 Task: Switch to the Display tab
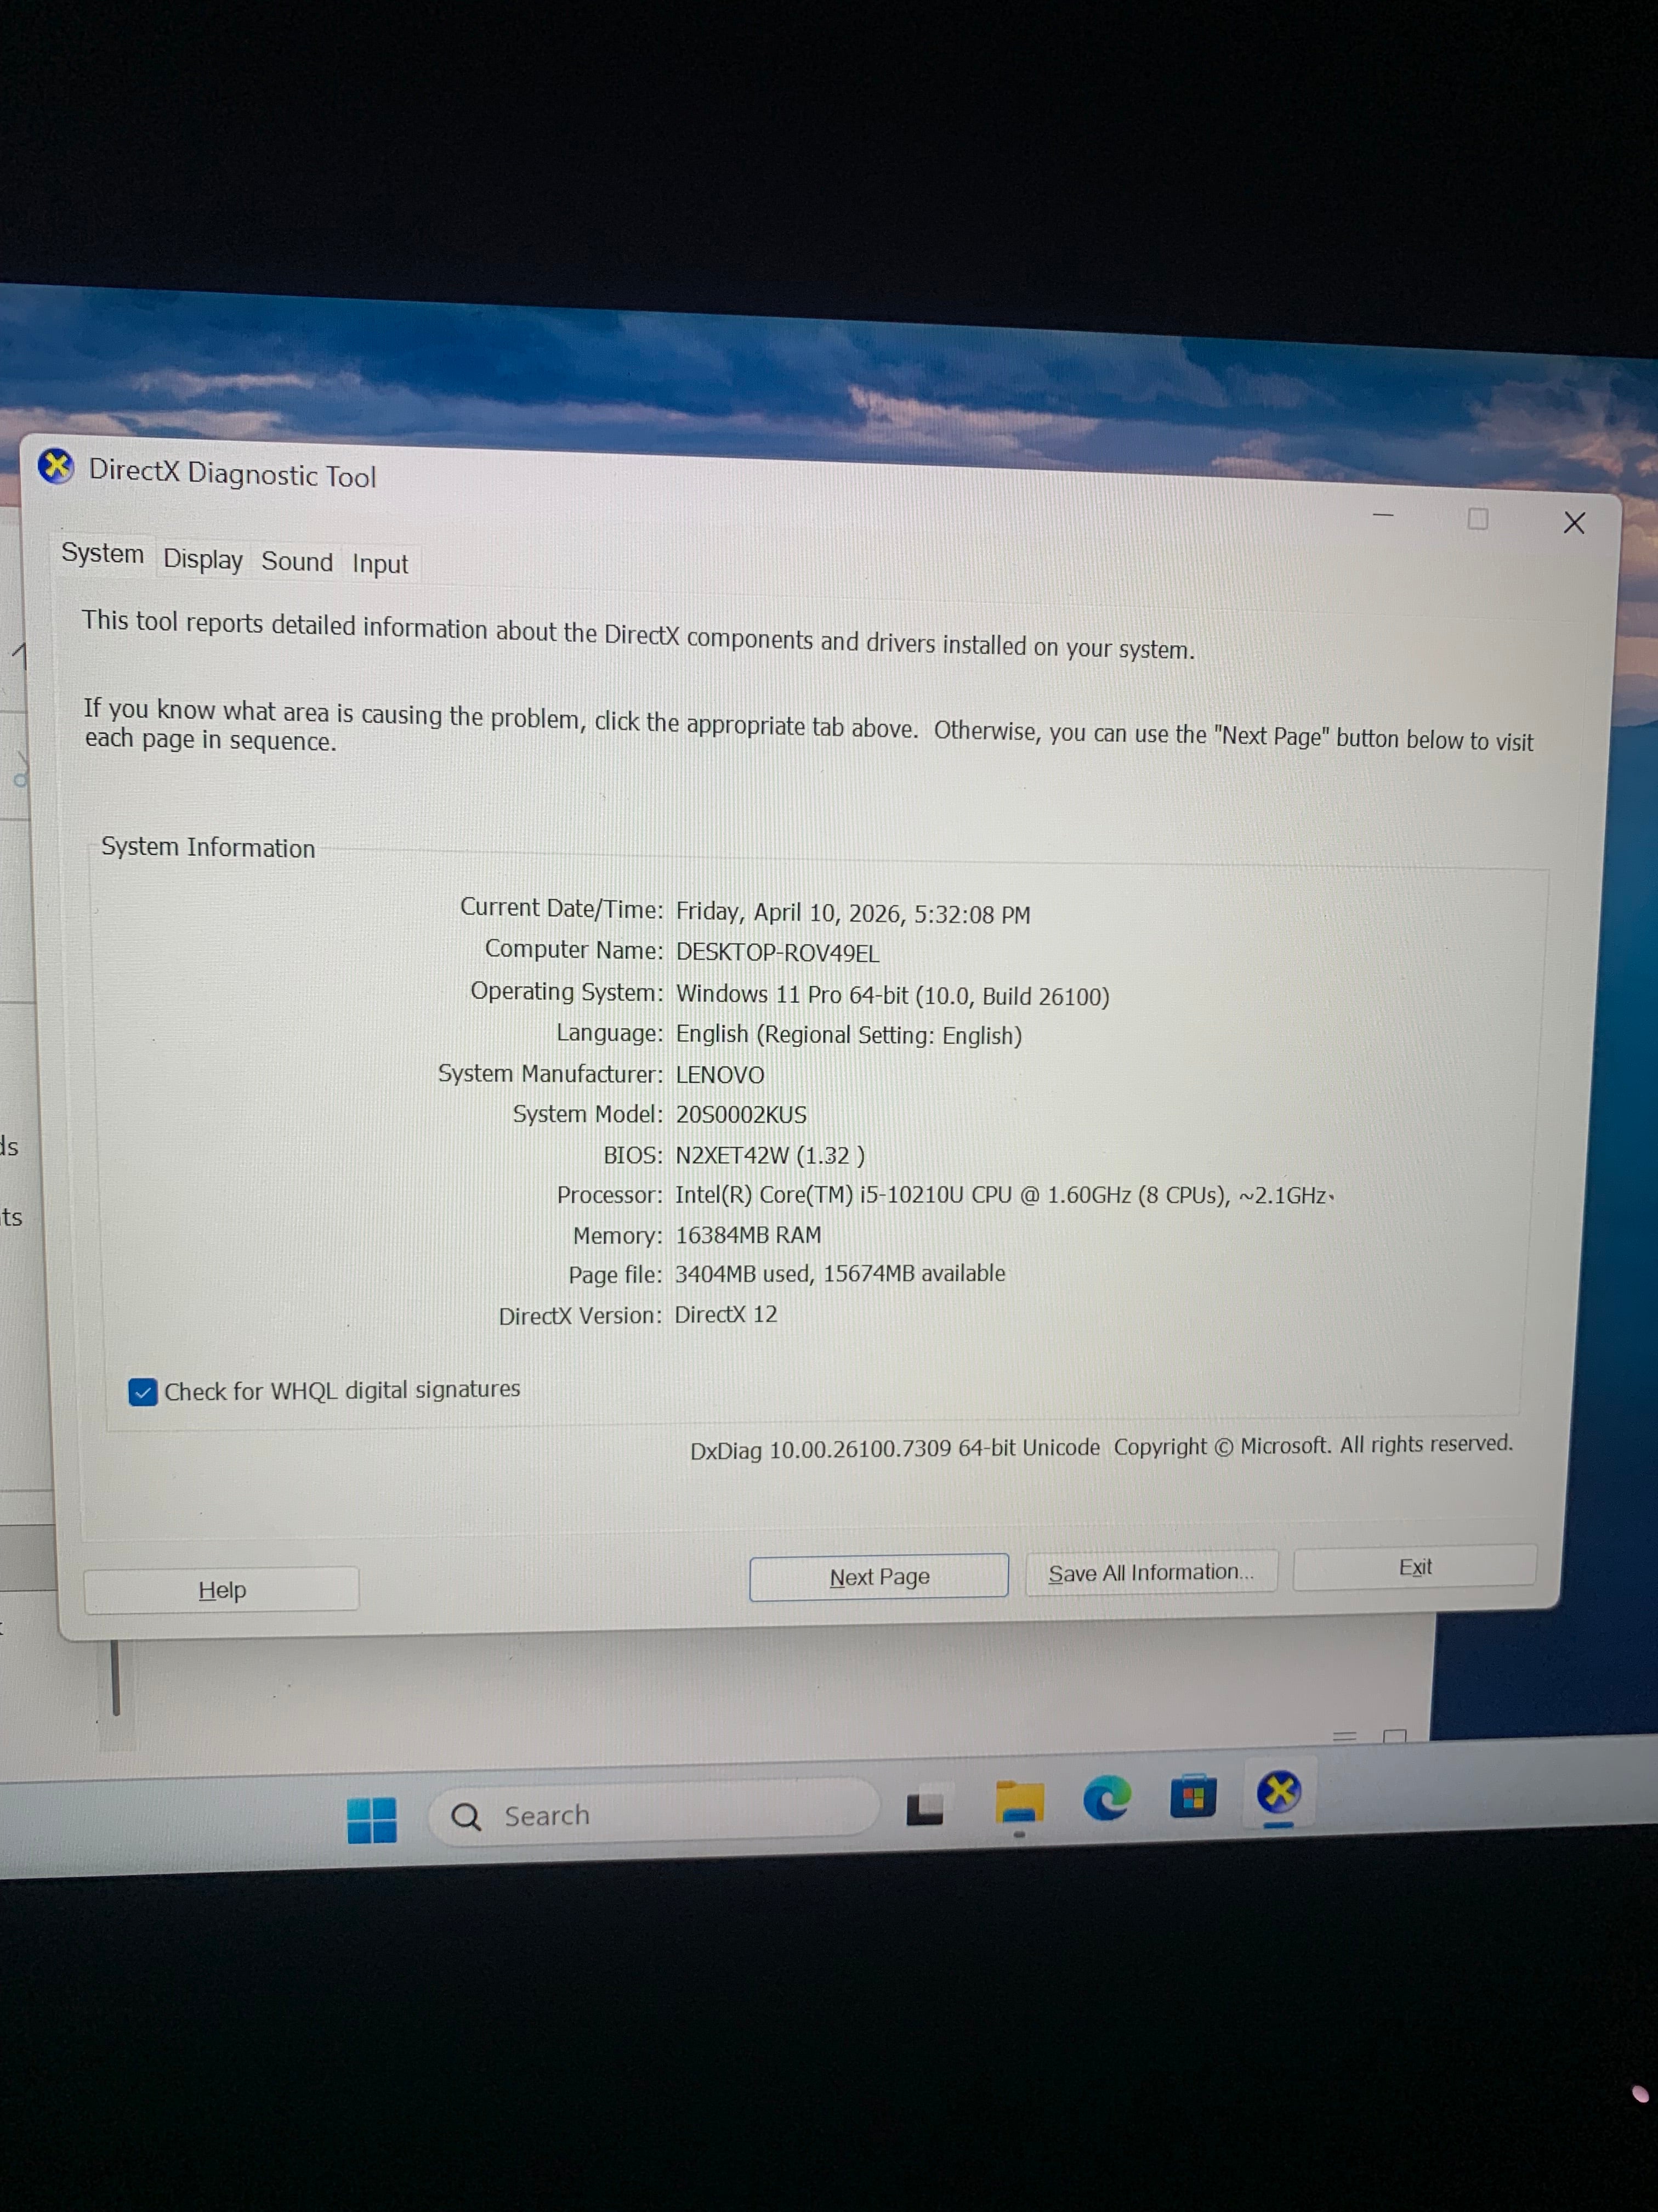pyautogui.click(x=203, y=559)
